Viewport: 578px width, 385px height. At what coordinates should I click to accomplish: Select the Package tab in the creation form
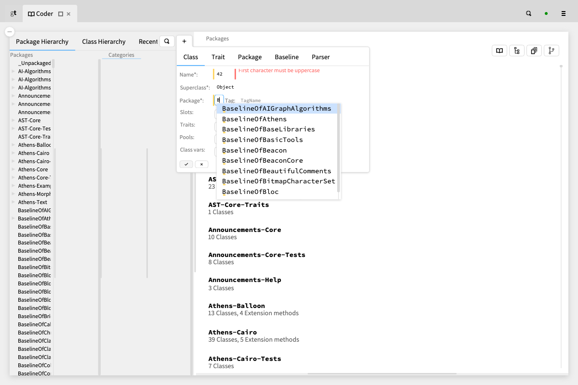250,57
